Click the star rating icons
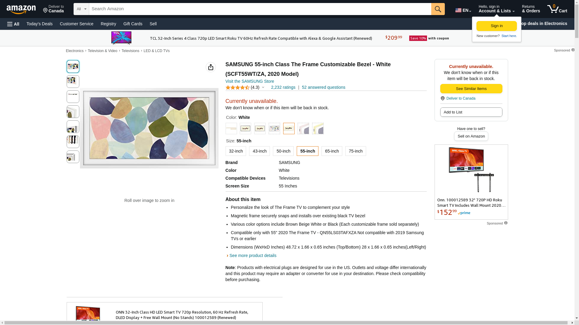Screen dimensions: 579x325 pyautogui.click(x=237, y=88)
